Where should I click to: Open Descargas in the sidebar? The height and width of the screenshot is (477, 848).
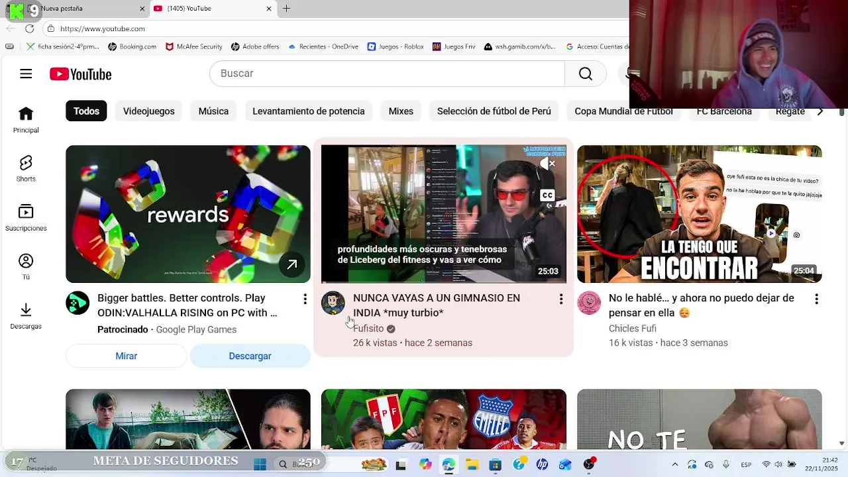coord(26,316)
